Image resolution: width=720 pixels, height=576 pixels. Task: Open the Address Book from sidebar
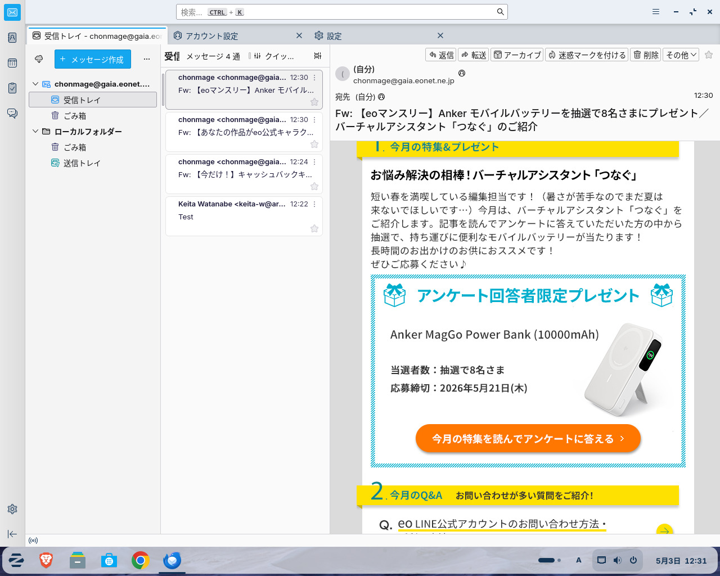click(12, 38)
